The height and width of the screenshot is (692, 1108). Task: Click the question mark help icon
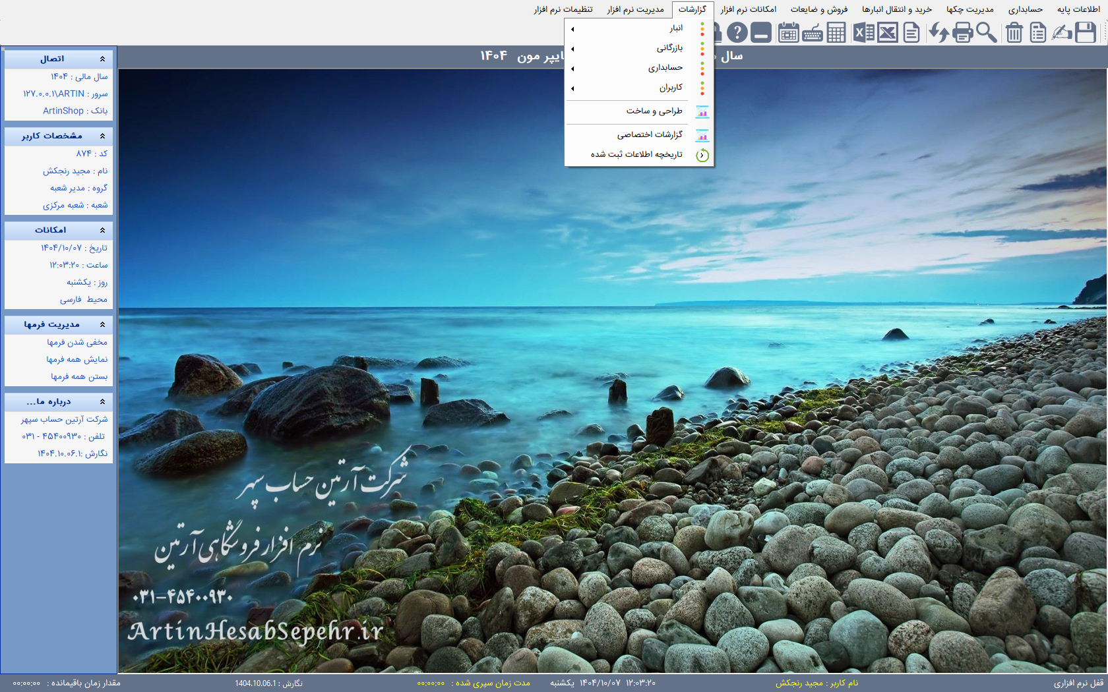point(737,32)
